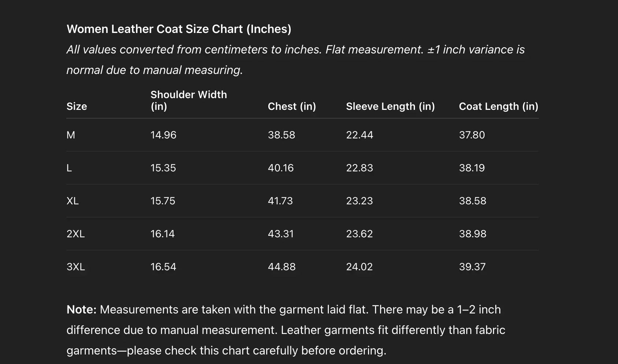The image size is (618, 364).
Task: Click the Sleeve Length (in) column header
Action: click(390, 106)
